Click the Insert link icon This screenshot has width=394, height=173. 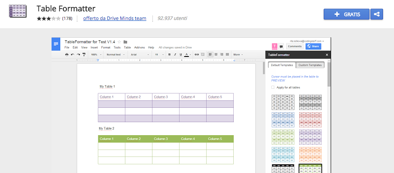(x=197, y=54)
